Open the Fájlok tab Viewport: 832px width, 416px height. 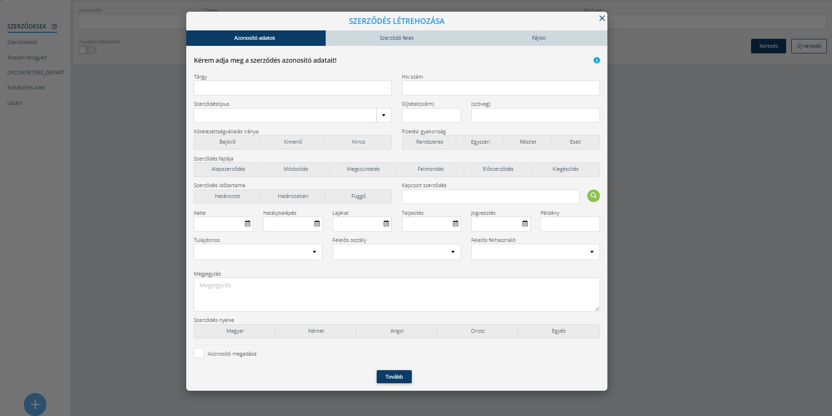pos(539,38)
